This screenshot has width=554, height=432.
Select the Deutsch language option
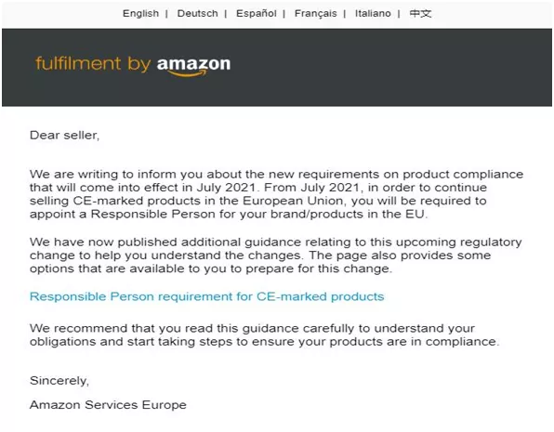tap(197, 13)
